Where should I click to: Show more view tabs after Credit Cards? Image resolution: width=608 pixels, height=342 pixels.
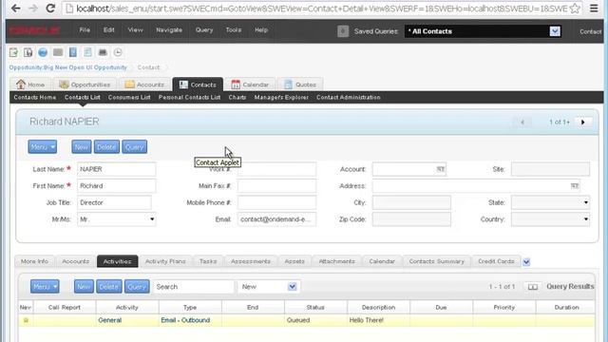click(526, 262)
